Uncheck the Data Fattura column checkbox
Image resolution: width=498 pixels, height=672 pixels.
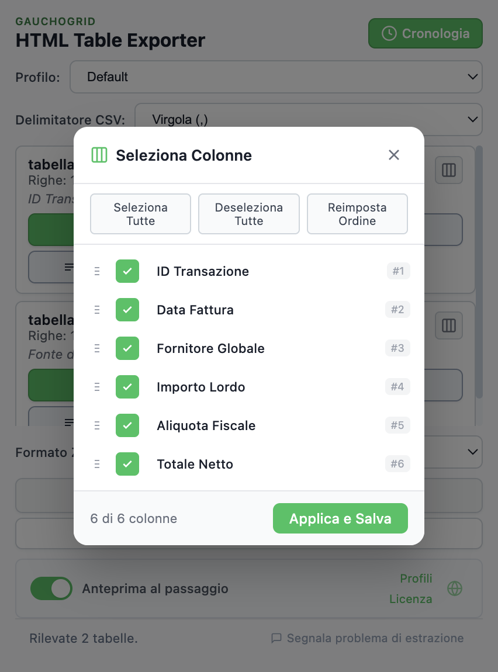pos(127,310)
